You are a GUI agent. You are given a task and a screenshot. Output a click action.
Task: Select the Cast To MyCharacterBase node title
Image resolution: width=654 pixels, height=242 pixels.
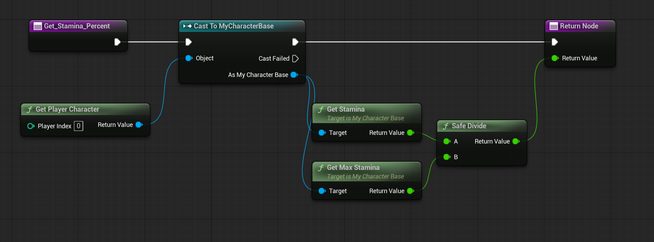pos(234,26)
